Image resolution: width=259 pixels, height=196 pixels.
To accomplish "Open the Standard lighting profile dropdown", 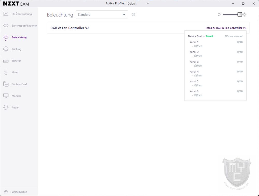I will pyautogui.click(x=102, y=14).
